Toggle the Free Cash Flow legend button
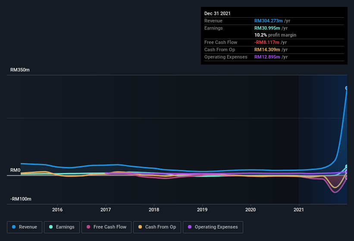This screenshot has height=241, width=354. pyautogui.click(x=107, y=227)
